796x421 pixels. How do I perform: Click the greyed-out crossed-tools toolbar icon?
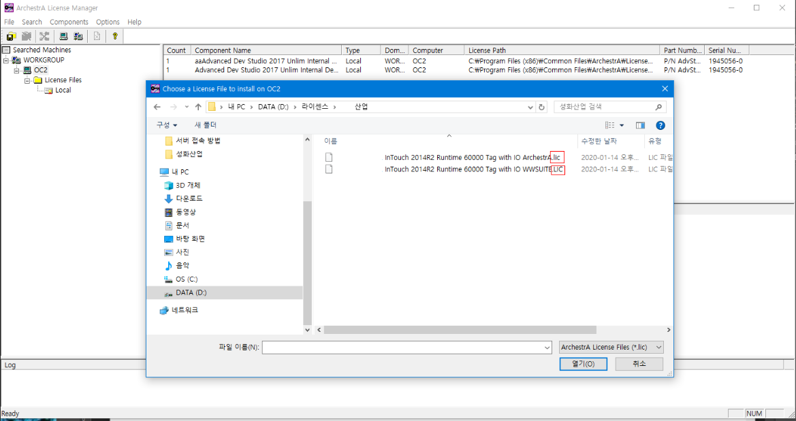tap(44, 36)
